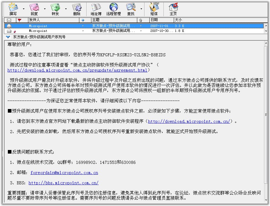Image resolution: width=270 pixels, height=206 pixels.
Task: Click mail list scrollbar up arrow
Action: (266, 26)
